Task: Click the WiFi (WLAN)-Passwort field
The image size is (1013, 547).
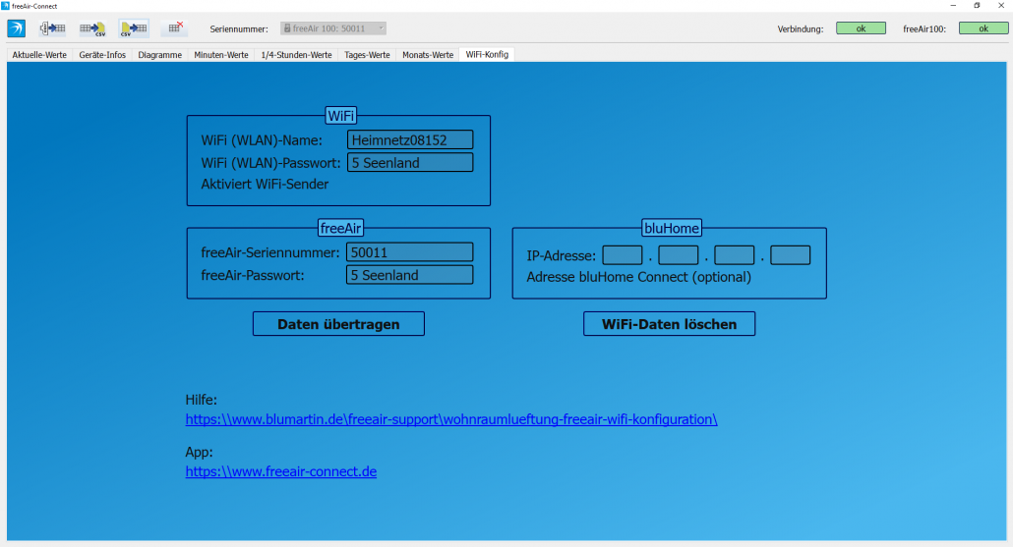Action: pos(410,163)
